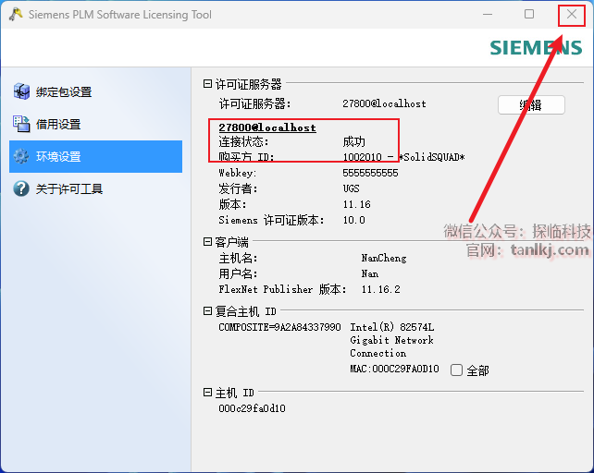Click the licensing tool key icon in title bar

(x=16, y=15)
